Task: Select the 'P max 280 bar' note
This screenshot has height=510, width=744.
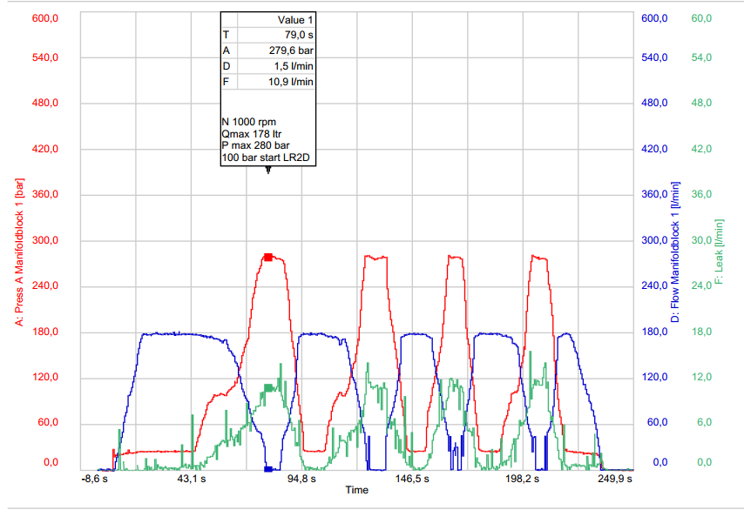Action: point(256,145)
